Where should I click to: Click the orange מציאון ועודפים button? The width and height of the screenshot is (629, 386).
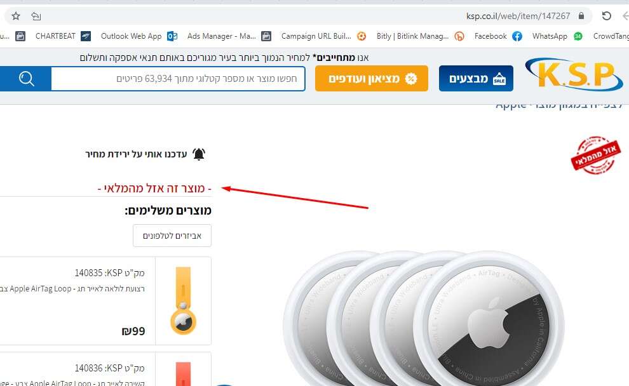coord(372,79)
